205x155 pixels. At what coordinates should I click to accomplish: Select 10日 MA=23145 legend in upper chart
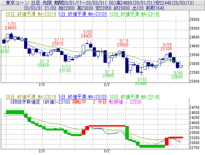click(134, 14)
